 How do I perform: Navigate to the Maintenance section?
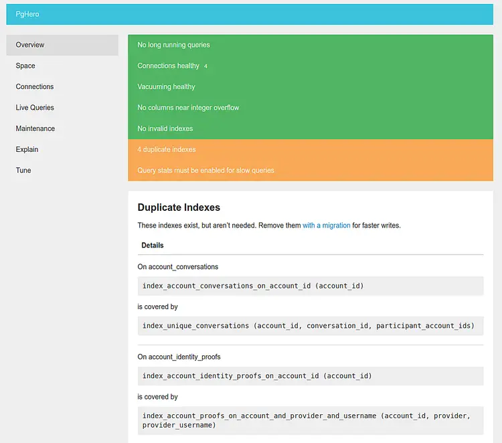(62, 128)
